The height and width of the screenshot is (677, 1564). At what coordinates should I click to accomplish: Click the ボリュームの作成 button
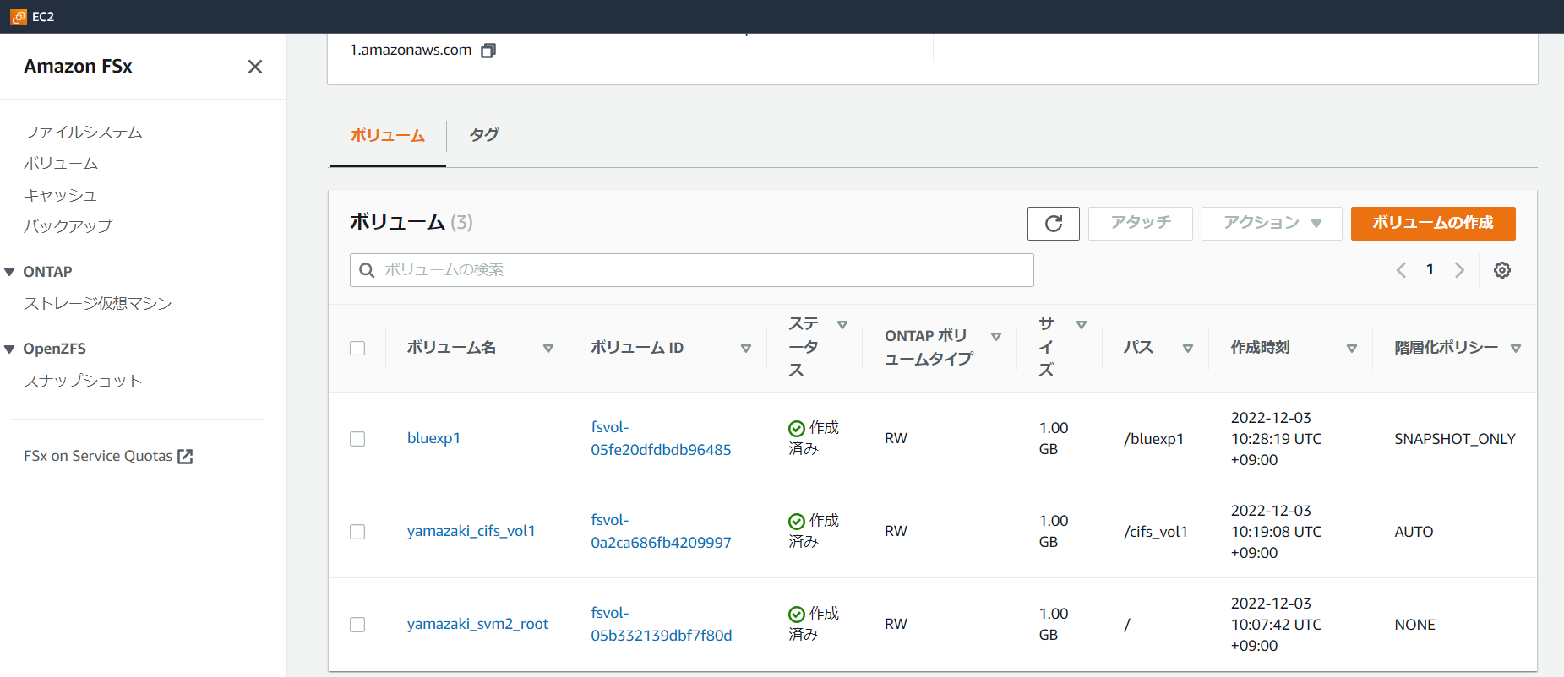pos(1433,224)
